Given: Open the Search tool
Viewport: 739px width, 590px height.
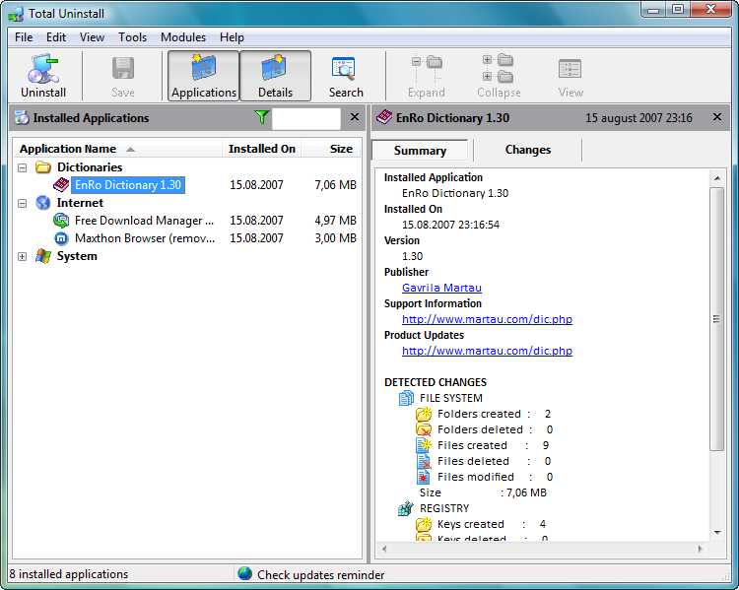Looking at the screenshot, I should click(346, 76).
